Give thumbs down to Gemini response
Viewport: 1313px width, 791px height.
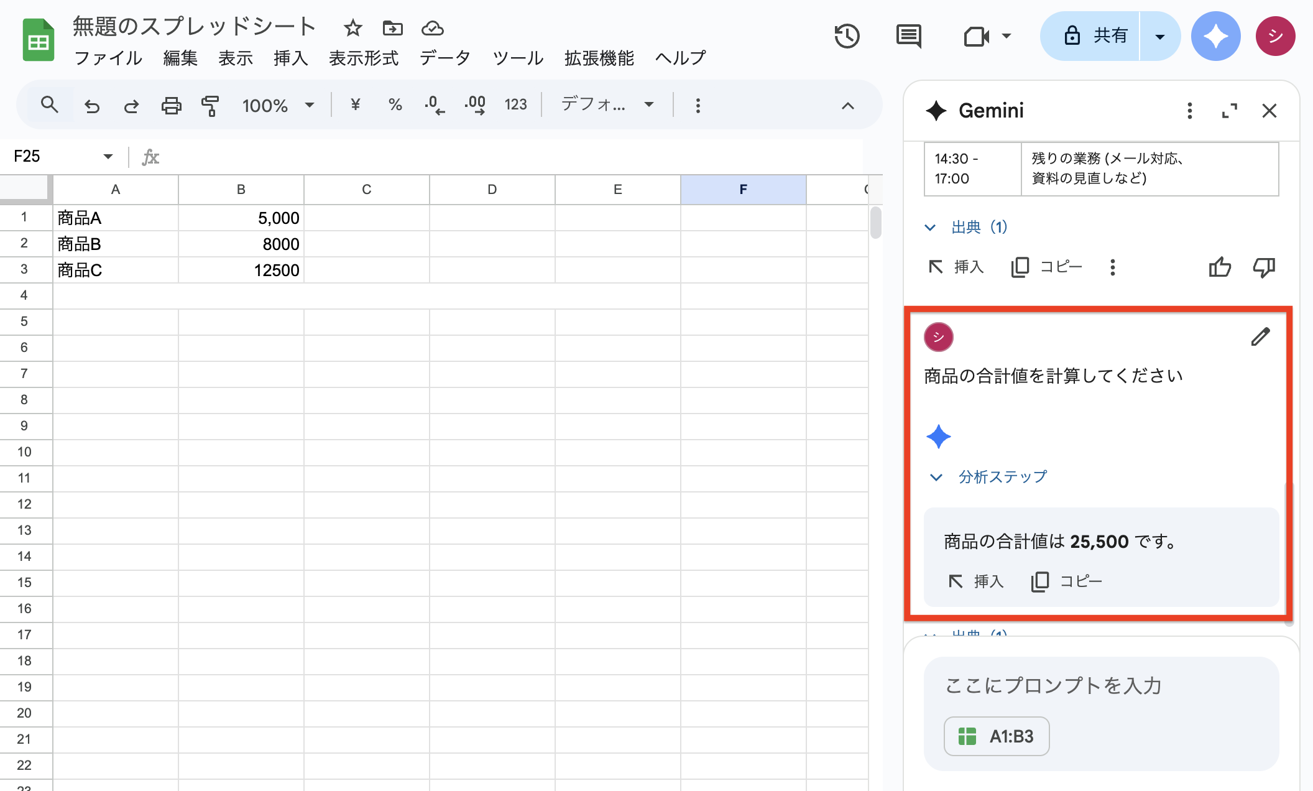tap(1264, 267)
